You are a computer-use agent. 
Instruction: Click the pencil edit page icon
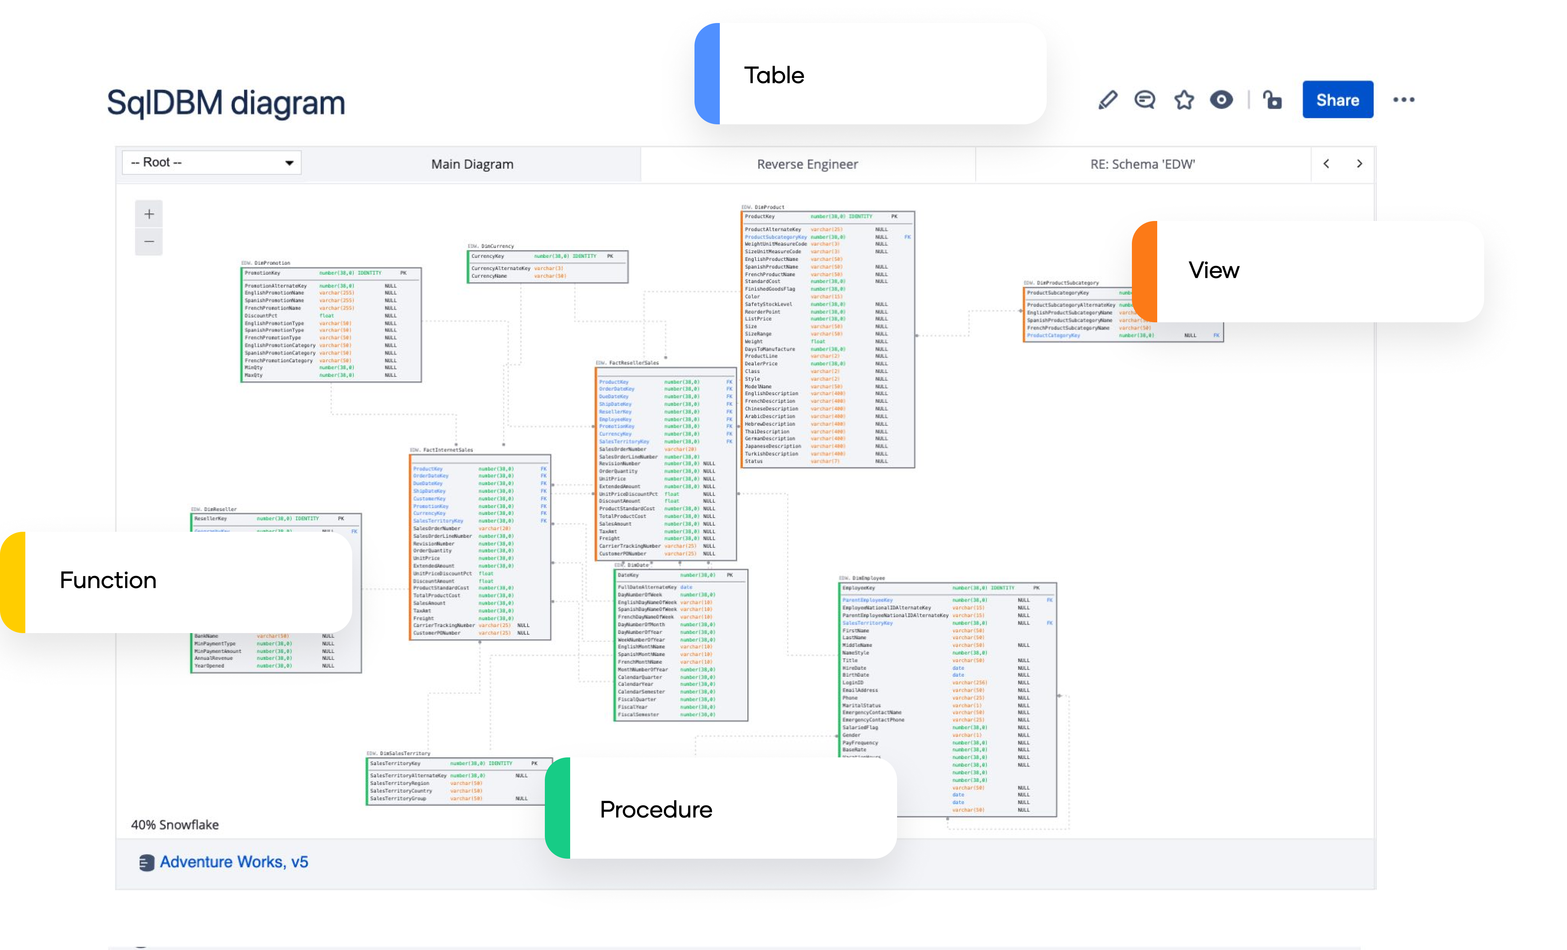(1107, 100)
